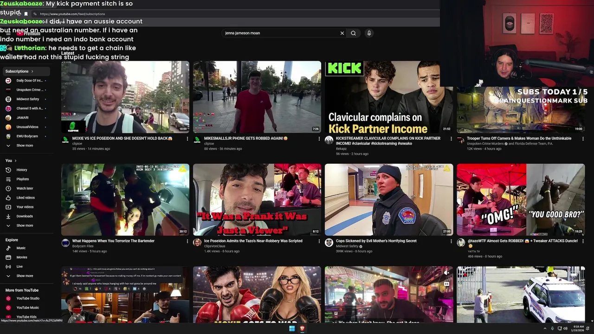This screenshot has width=594, height=334.
Task: Open Liked videos in the sidebar
Action: 26,198
